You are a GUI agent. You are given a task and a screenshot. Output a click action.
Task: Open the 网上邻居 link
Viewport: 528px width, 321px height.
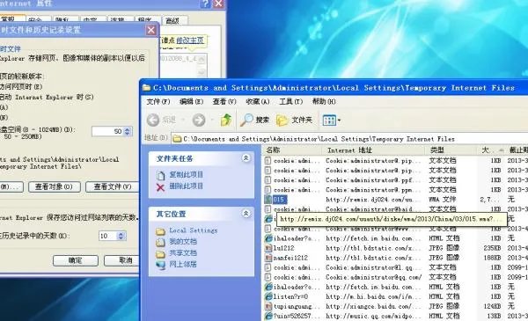point(183,264)
